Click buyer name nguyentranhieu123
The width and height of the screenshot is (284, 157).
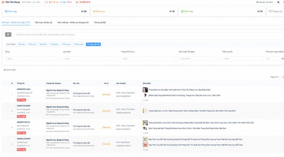pyautogui.click(x=25, y=93)
